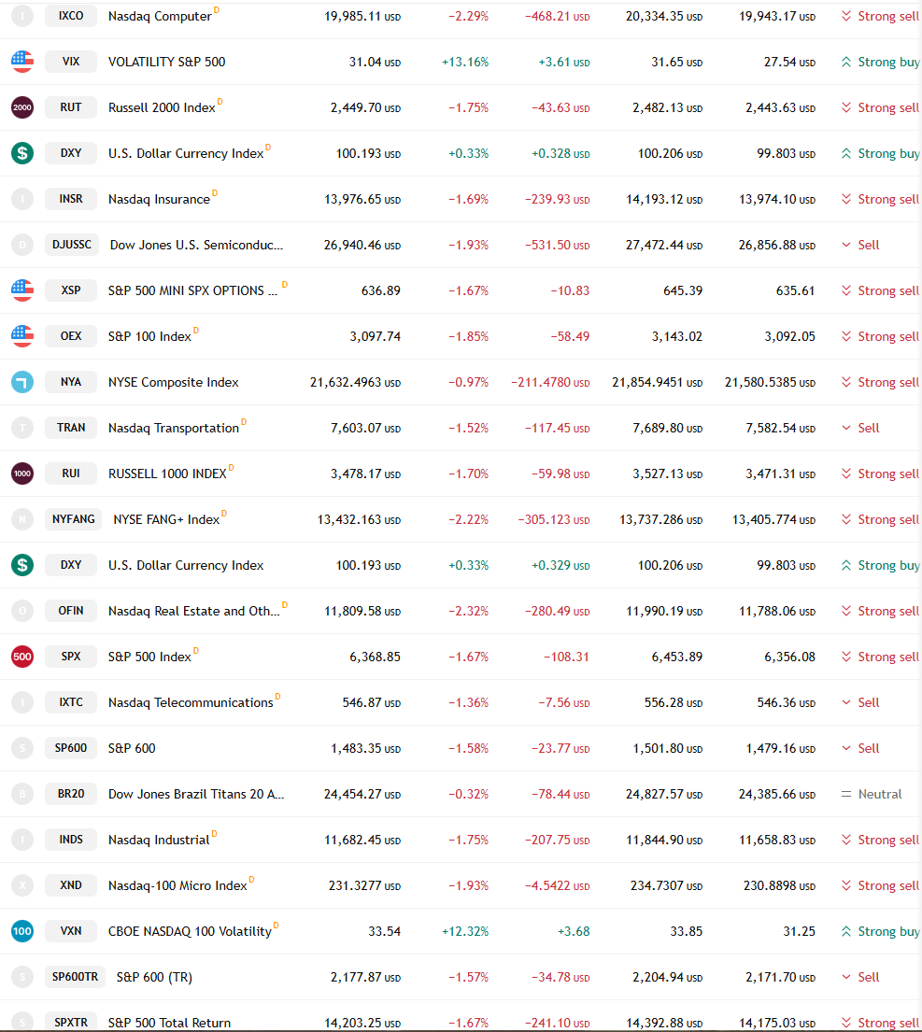Open S&P 600 (TR) link
This screenshot has width=922, height=1032.
tap(154, 978)
